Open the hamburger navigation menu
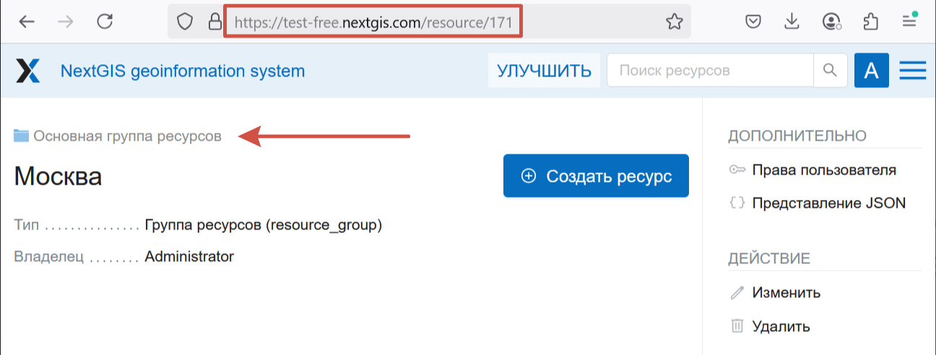Image resolution: width=936 pixels, height=355 pixels. 912,71
